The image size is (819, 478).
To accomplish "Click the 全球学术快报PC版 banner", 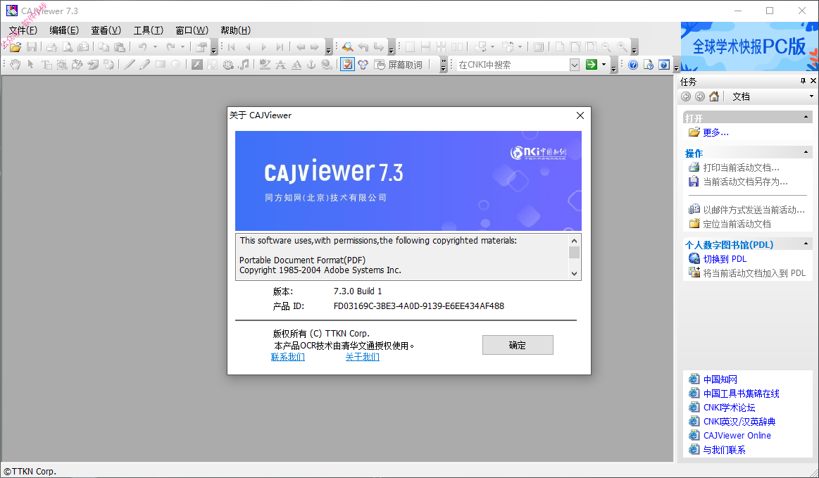I will (x=749, y=46).
